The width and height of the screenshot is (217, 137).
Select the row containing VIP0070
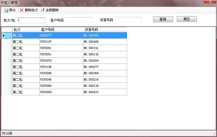[61, 61]
